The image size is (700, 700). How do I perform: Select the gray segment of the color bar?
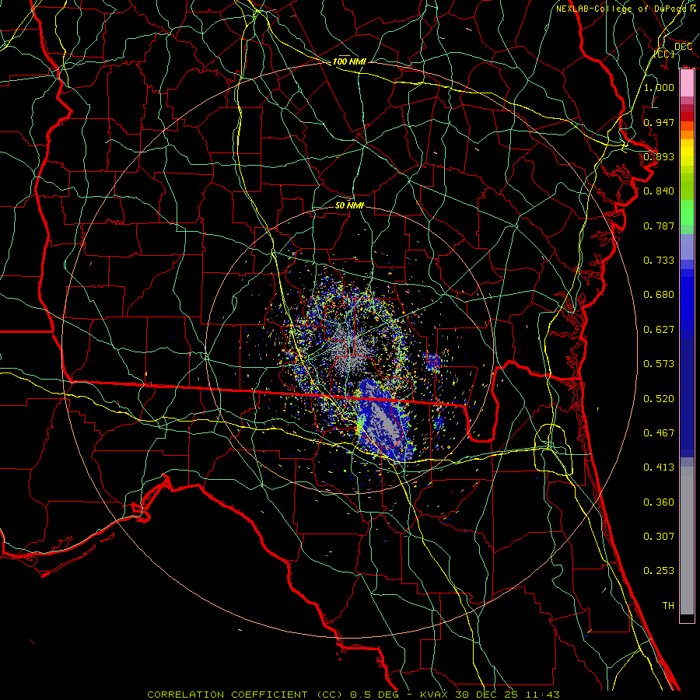pyautogui.click(x=687, y=541)
